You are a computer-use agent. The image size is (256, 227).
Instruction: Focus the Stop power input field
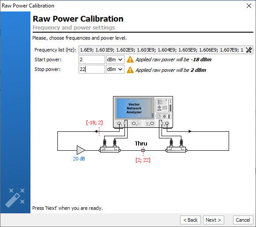(92, 69)
